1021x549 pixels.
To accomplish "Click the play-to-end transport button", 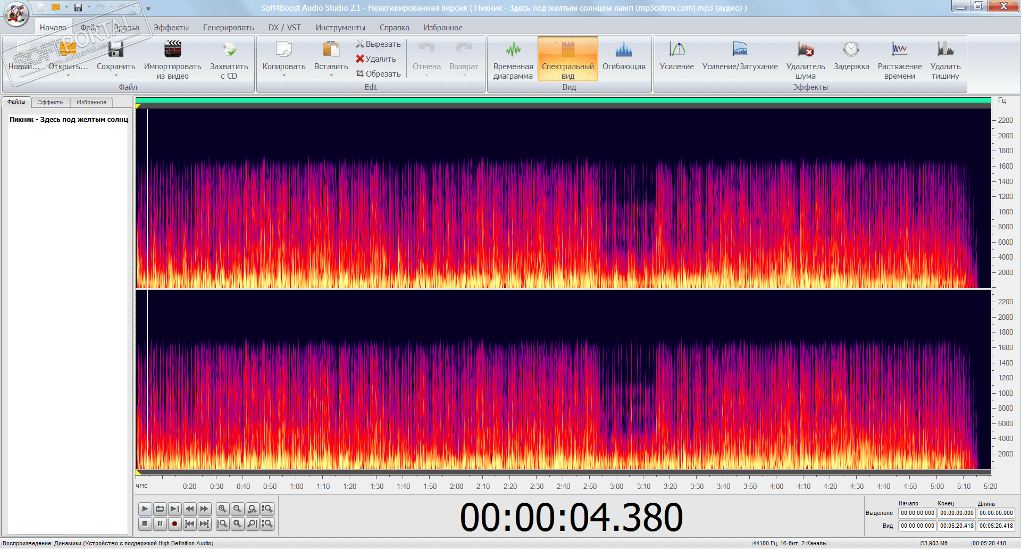I will [174, 509].
